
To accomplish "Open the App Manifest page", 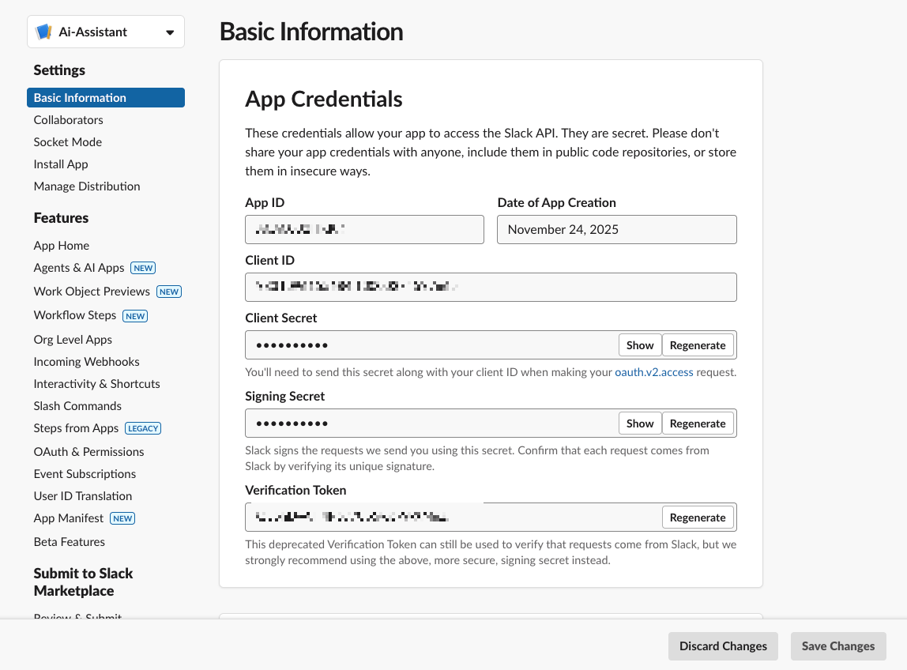I will [x=68, y=518].
